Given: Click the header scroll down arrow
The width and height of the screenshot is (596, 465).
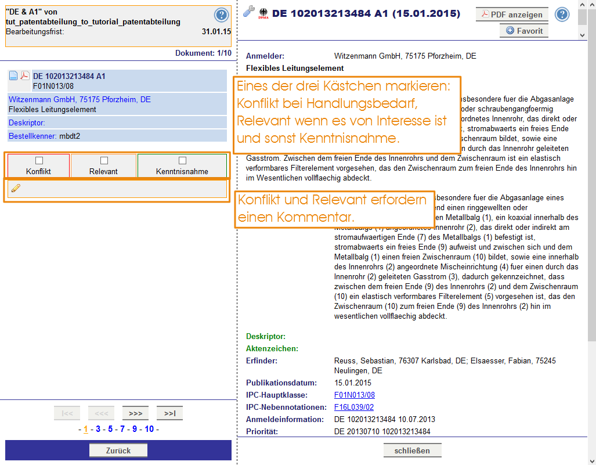Looking at the screenshot, I should (x=582, y=35).
